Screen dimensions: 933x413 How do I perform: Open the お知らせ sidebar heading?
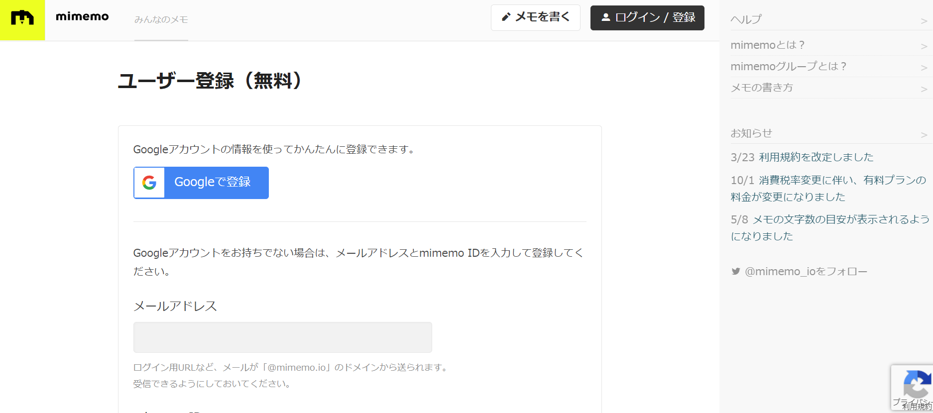coord(751,133)
